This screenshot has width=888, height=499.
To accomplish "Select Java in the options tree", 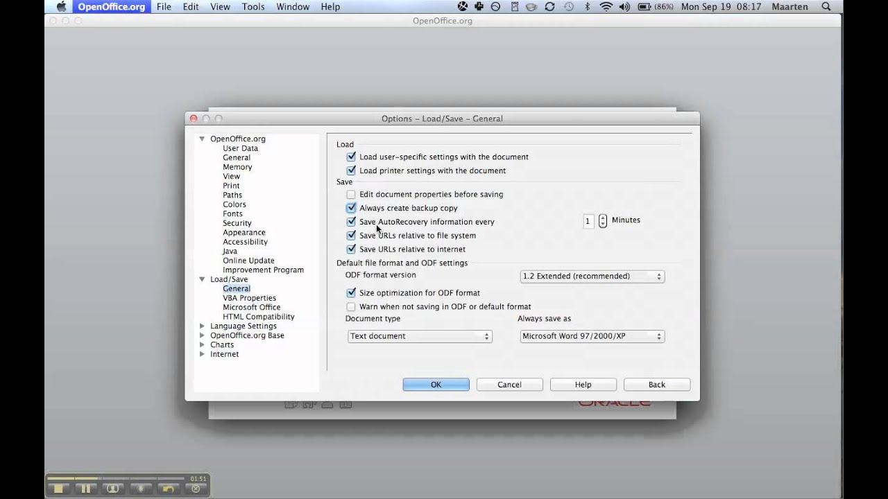I will click(x=230, y=251).
